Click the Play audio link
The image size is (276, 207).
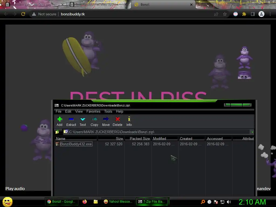15,188
